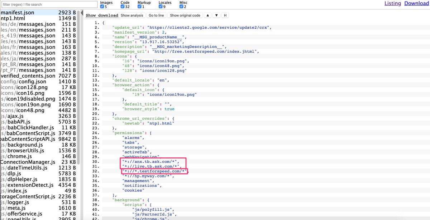Viewport: 430px width, 220px height.
Task: Jump to previous result with up arrow
Action: point(207,15)
